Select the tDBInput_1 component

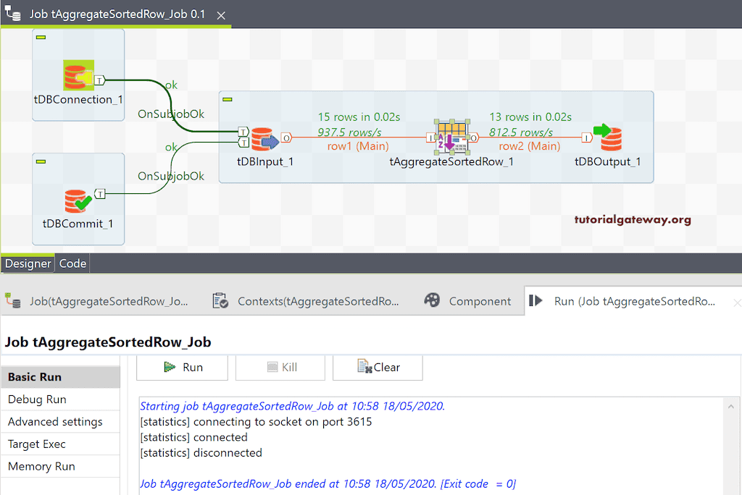263,137
